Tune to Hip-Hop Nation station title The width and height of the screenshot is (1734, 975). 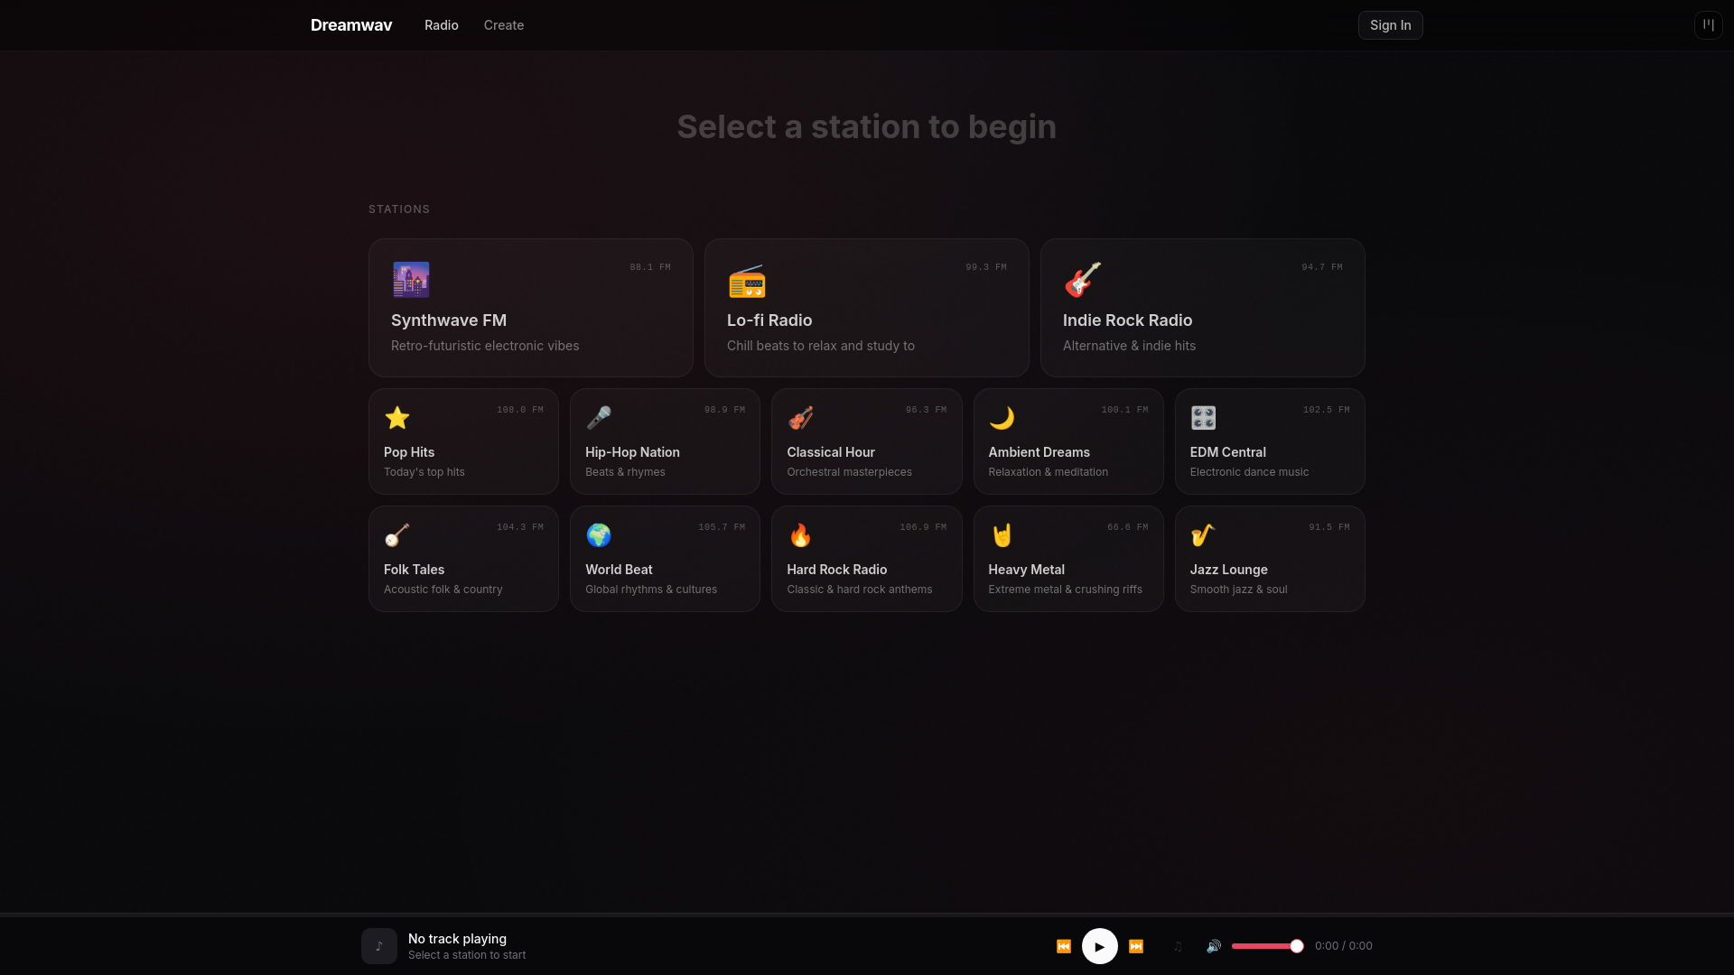click(x=632, y=452)
